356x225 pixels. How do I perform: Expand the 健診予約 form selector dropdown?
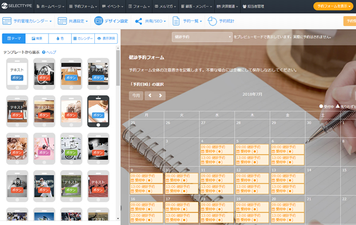pos(202,37)
